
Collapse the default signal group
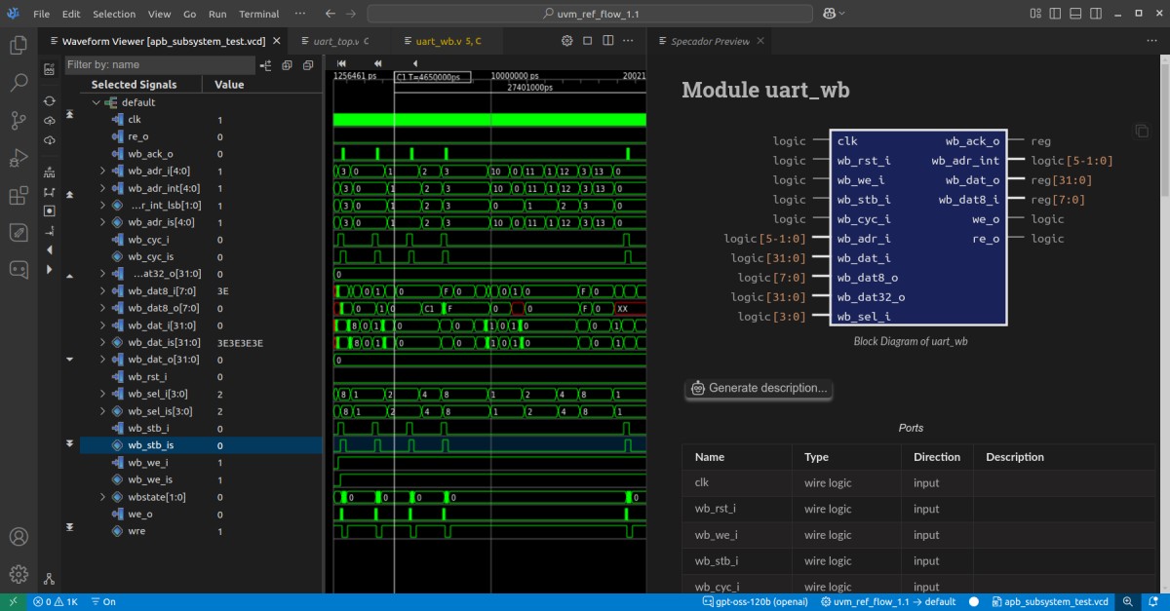click(96, 102)
